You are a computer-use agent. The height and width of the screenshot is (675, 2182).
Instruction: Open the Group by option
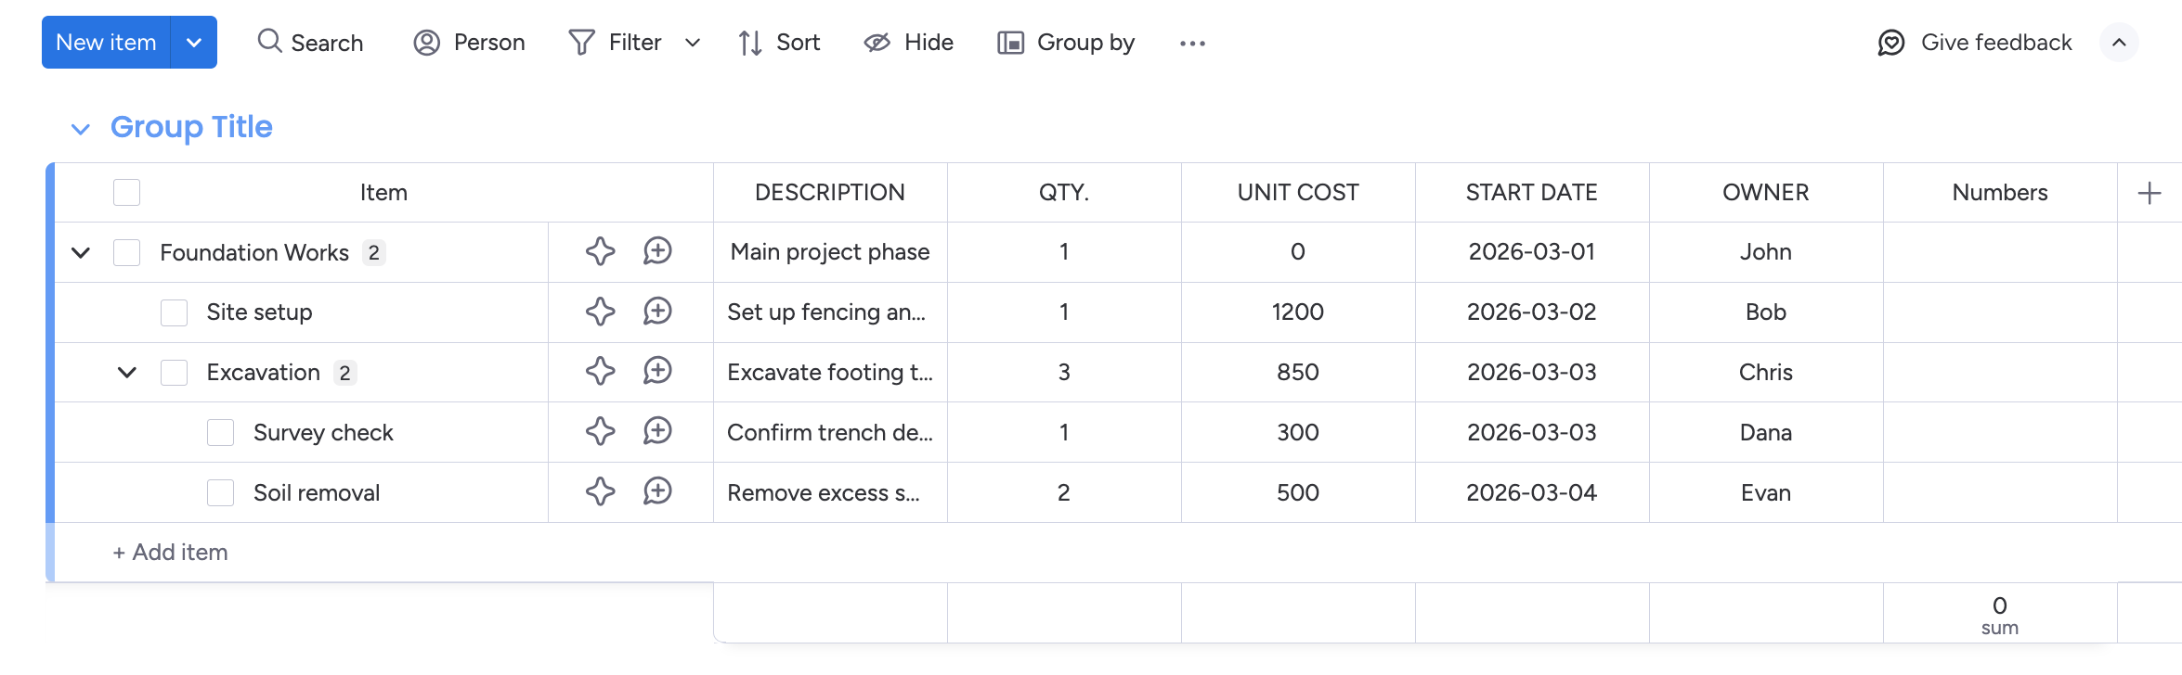point(1066,43)
